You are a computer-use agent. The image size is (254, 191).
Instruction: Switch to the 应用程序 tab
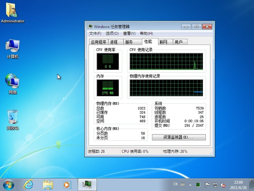coord(98,42)
